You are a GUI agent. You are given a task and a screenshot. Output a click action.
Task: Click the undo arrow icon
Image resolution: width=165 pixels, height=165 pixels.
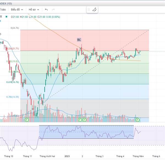click(x=46, y=10)
